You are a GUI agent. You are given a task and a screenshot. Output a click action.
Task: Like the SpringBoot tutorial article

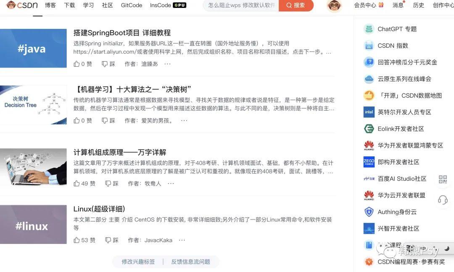[82, 64]
